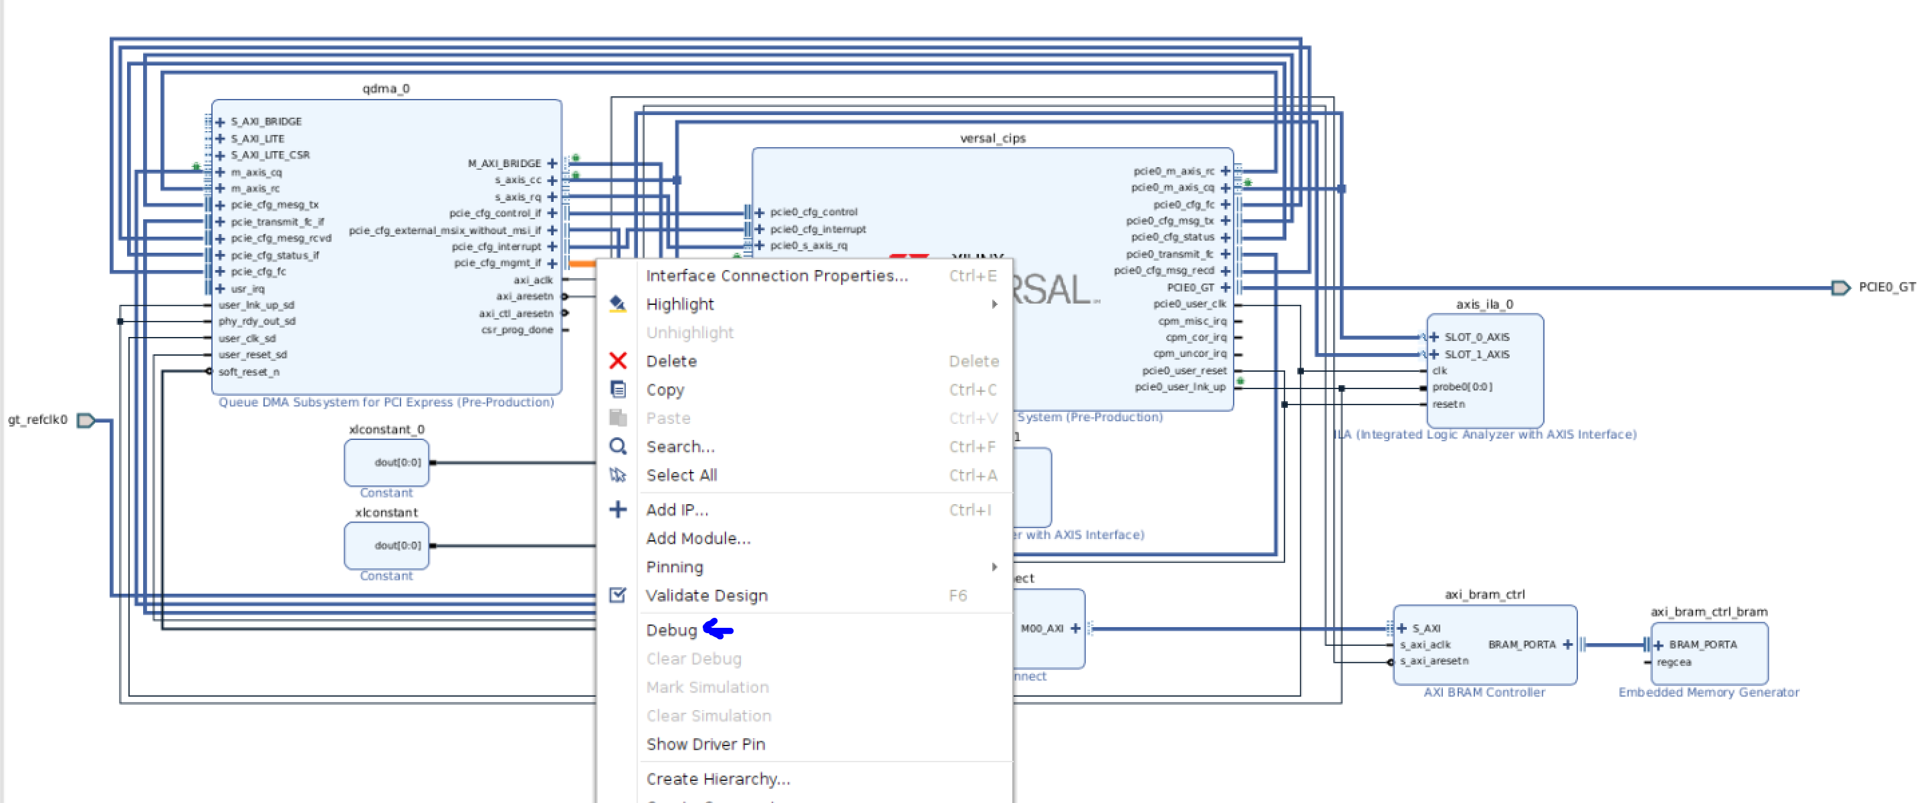1923x803 pixels.
Task: Click the Add IP plus icon
Action: coord(617,509)
